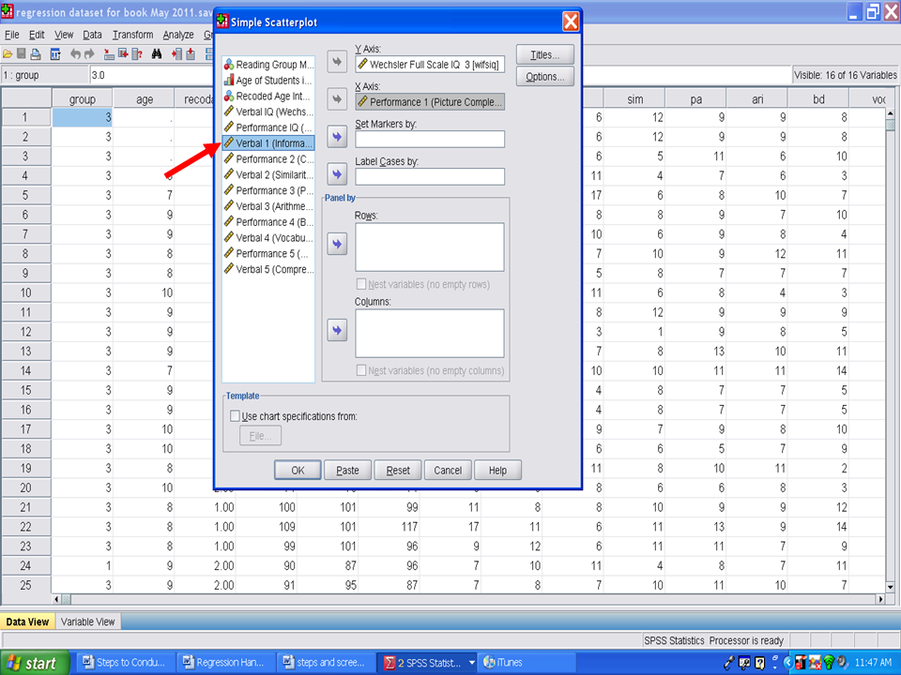Expand the SPSS Statistics taskbar group dropdown
The height and width of the screenshot is (675, 901).
[x=471, y=663]
